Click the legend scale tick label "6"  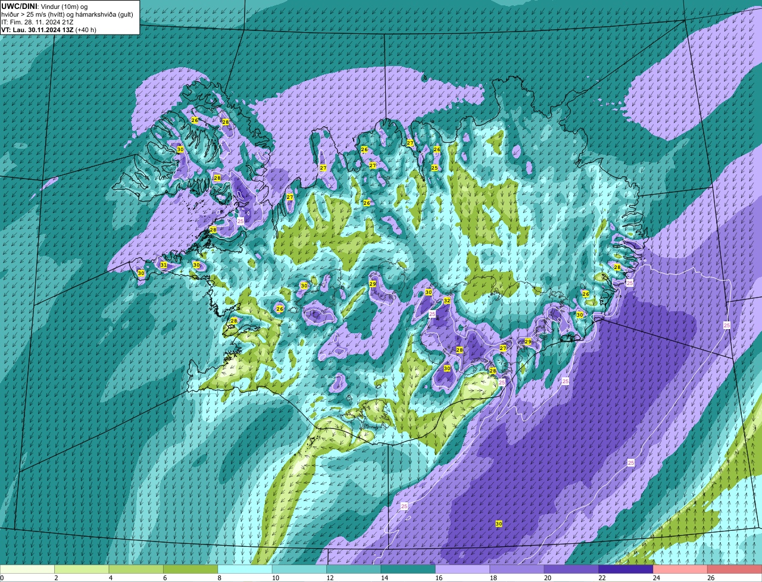pos(165,578)
